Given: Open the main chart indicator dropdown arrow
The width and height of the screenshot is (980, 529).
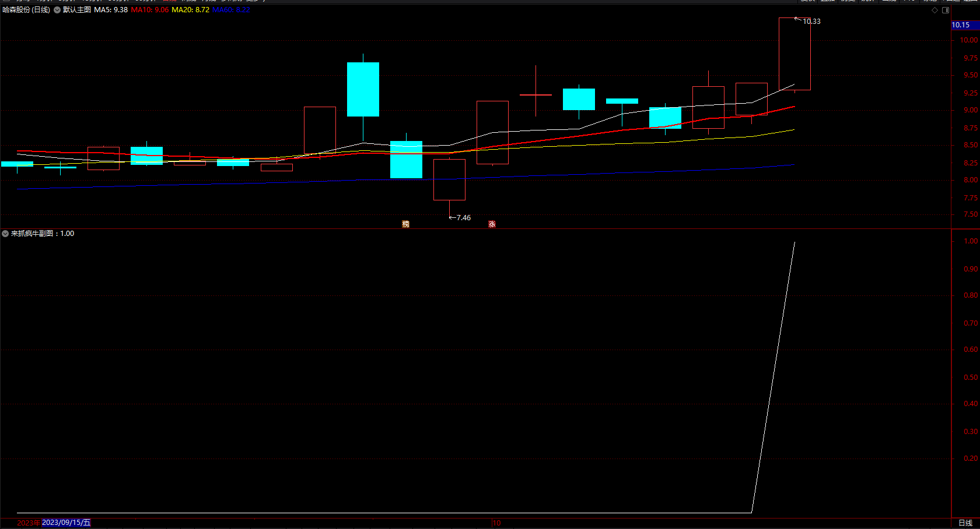Looking at the screenshot, I should [x=57, y=10].
